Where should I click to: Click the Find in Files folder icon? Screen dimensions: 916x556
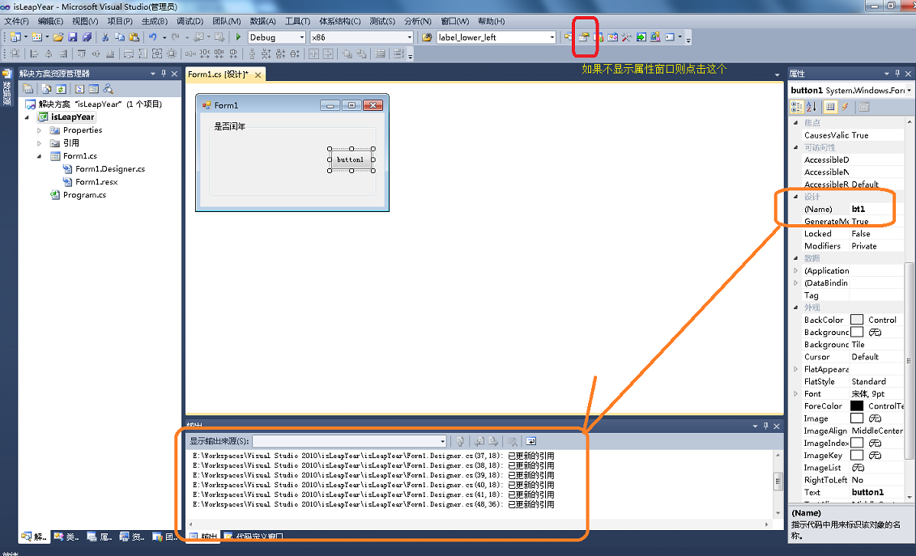point(427,36)
